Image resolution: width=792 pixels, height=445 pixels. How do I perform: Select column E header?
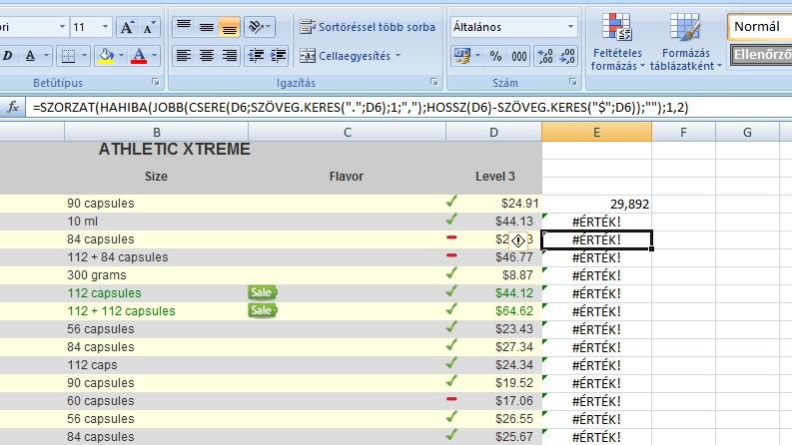pyautogui.click(x=596, y=132)
